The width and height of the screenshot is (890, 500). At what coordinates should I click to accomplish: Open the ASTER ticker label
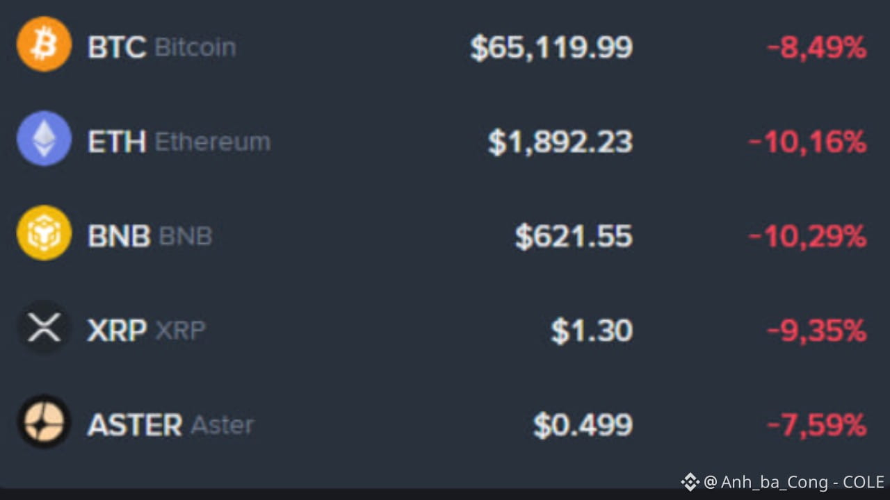(x=134, y=425)
